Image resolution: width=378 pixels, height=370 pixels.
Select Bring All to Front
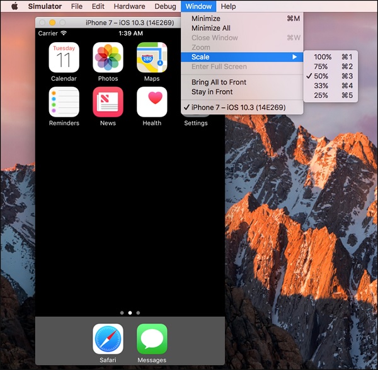219,83
